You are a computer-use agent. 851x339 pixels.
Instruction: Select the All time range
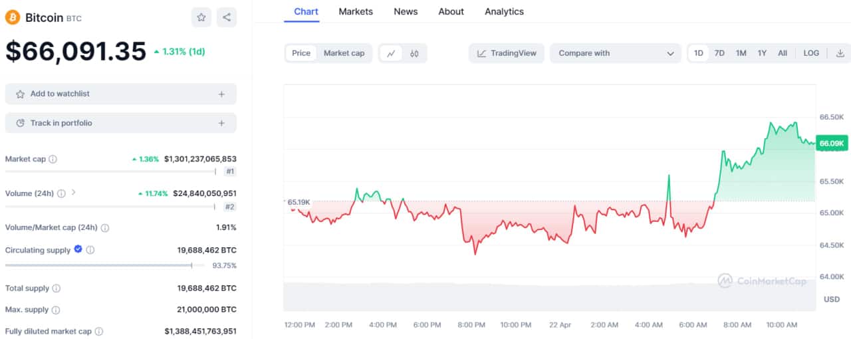783,53
